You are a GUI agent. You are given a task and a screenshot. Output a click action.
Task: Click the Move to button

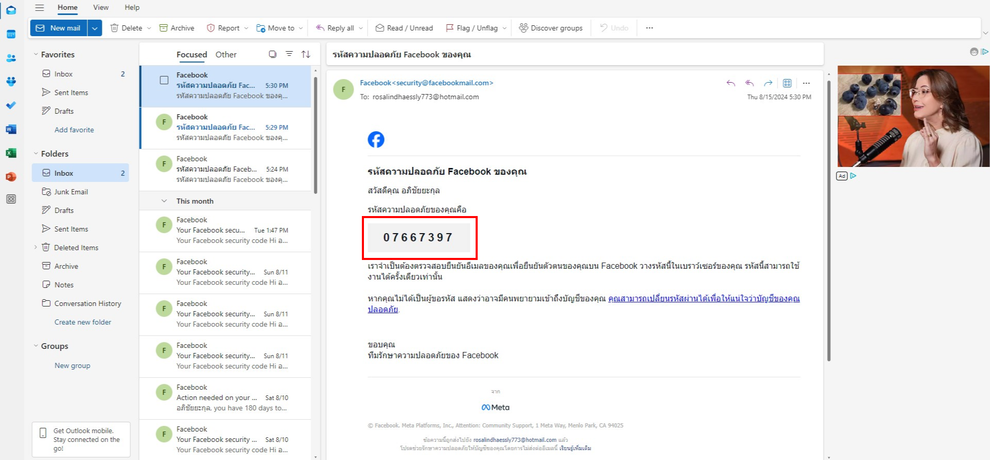(x=276, y=28)
